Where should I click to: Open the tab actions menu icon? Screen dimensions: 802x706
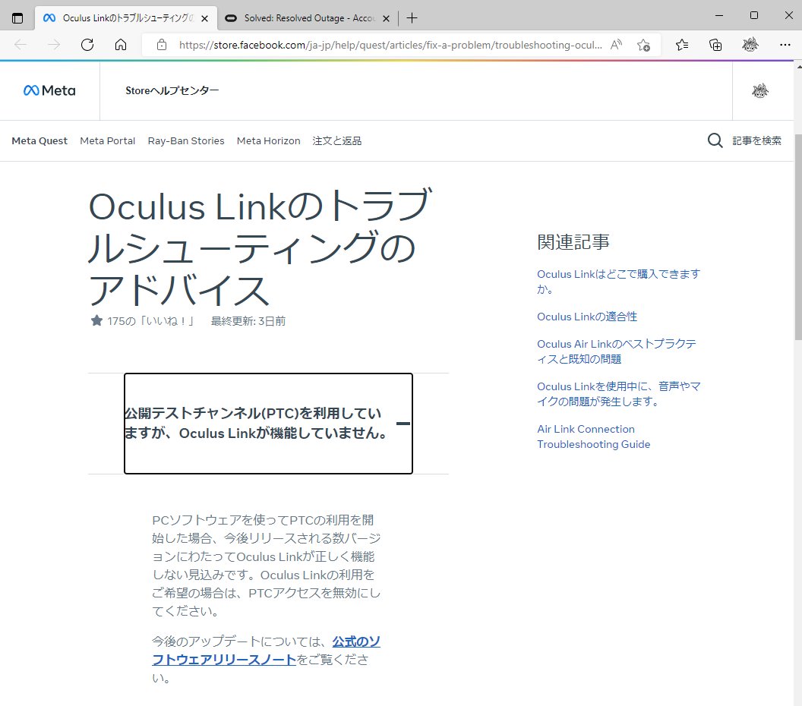click(x=17, y=18)
